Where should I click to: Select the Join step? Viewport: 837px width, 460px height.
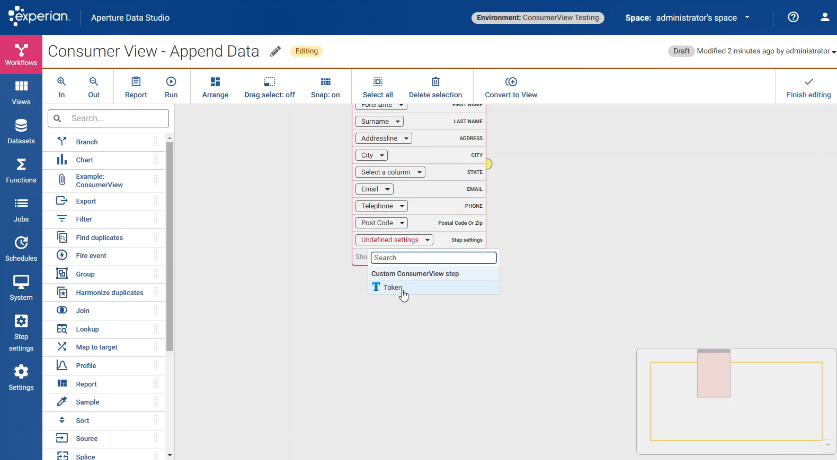pos(104,310)
